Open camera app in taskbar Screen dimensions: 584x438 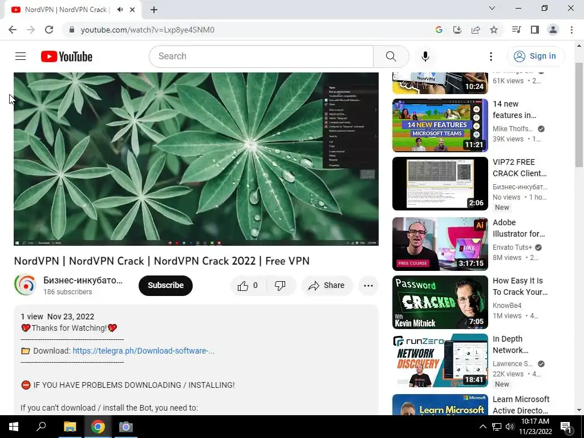[126, 427]
